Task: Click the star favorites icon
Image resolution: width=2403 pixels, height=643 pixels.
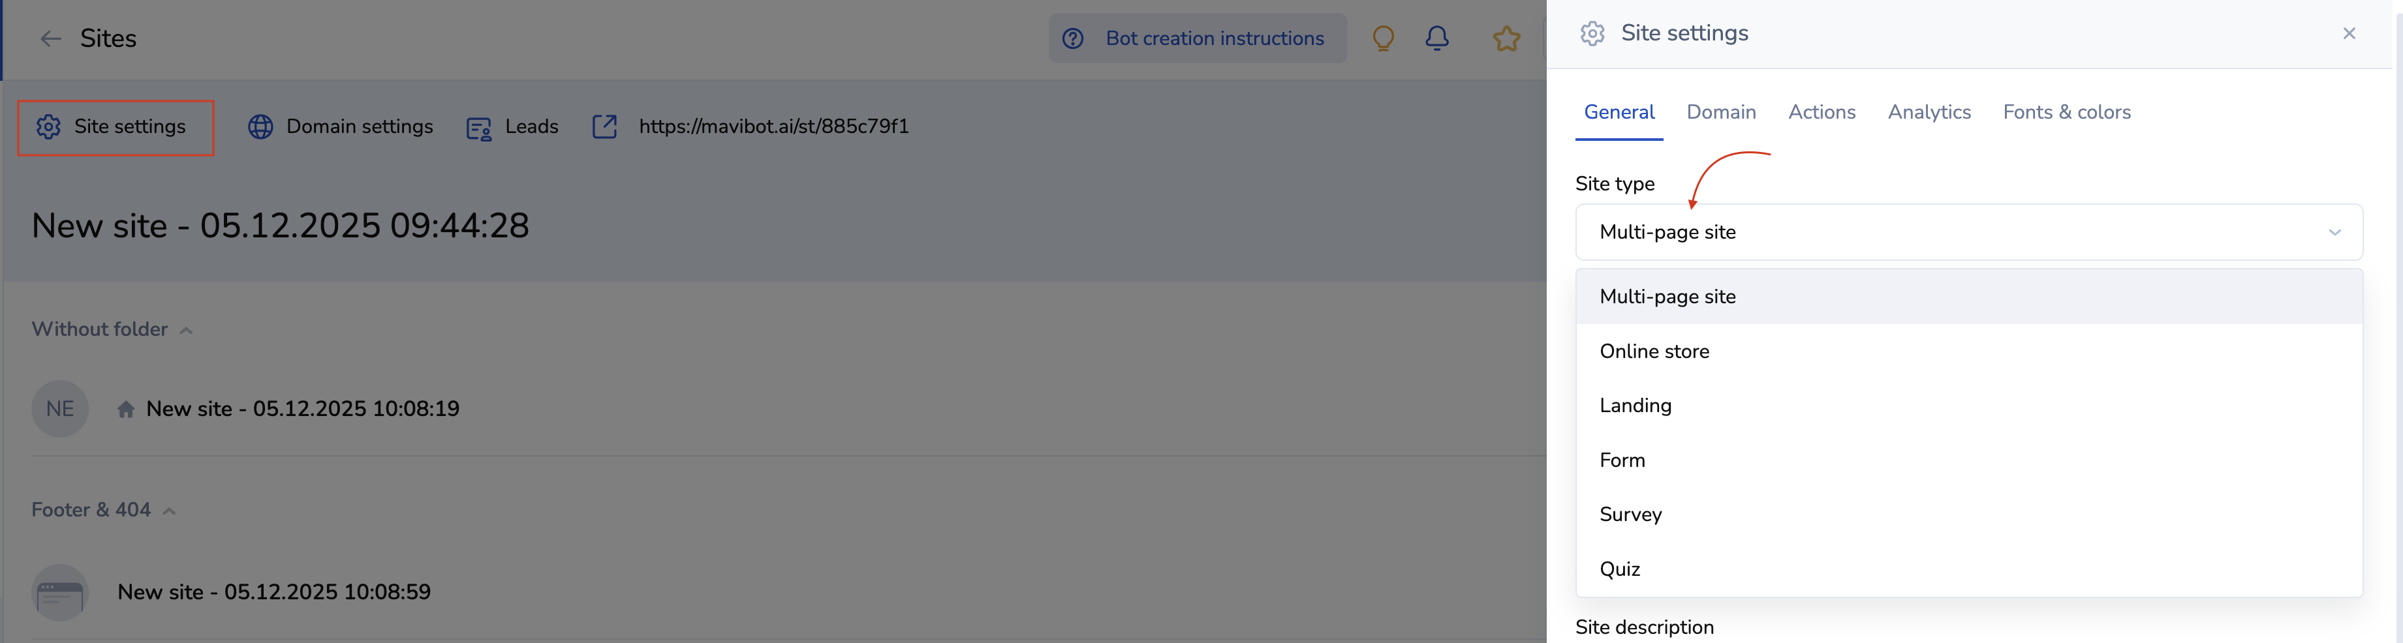Action: [x=1506, y=38]
